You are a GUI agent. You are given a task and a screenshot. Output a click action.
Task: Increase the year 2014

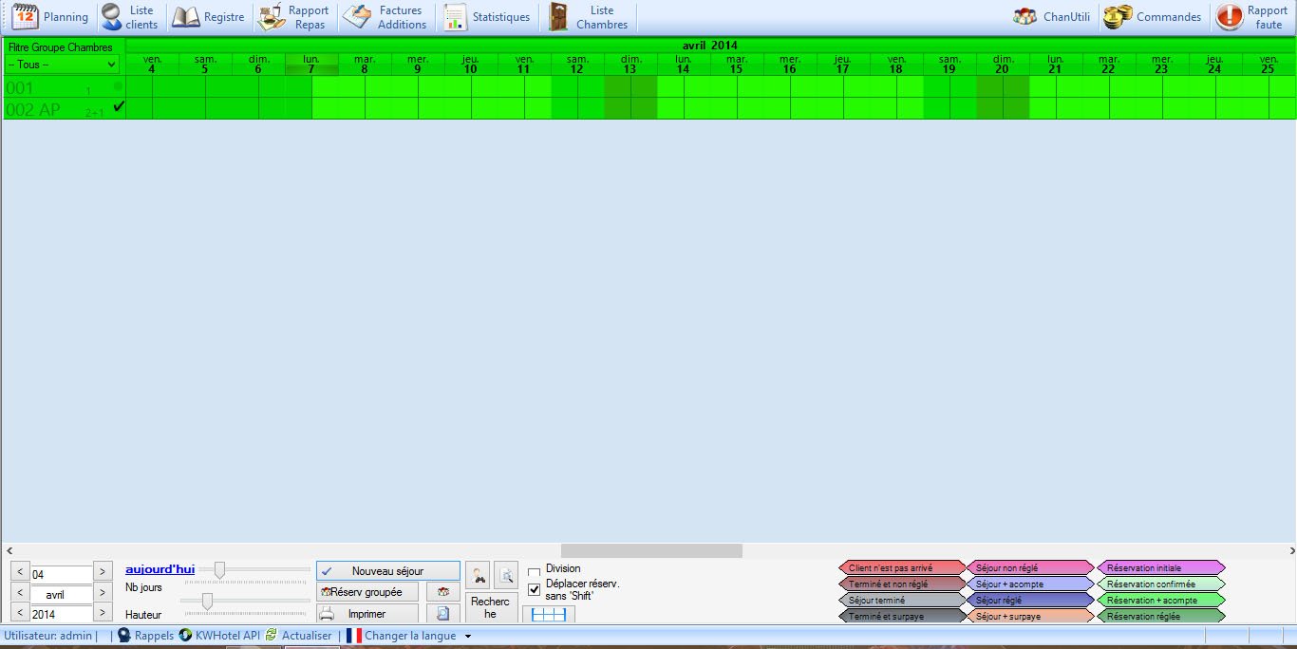pyautogui.click(x=103, y=614)
